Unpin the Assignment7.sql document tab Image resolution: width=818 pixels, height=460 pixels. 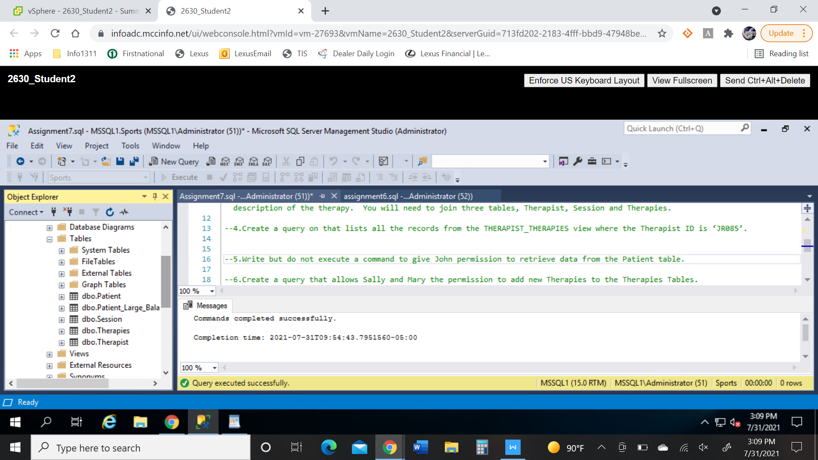323,196
